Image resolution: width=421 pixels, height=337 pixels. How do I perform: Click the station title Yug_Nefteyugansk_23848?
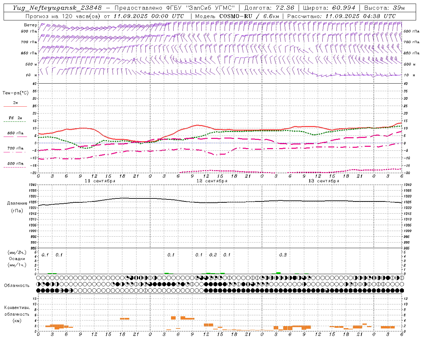pyautogui.click(x=57, y=8)
